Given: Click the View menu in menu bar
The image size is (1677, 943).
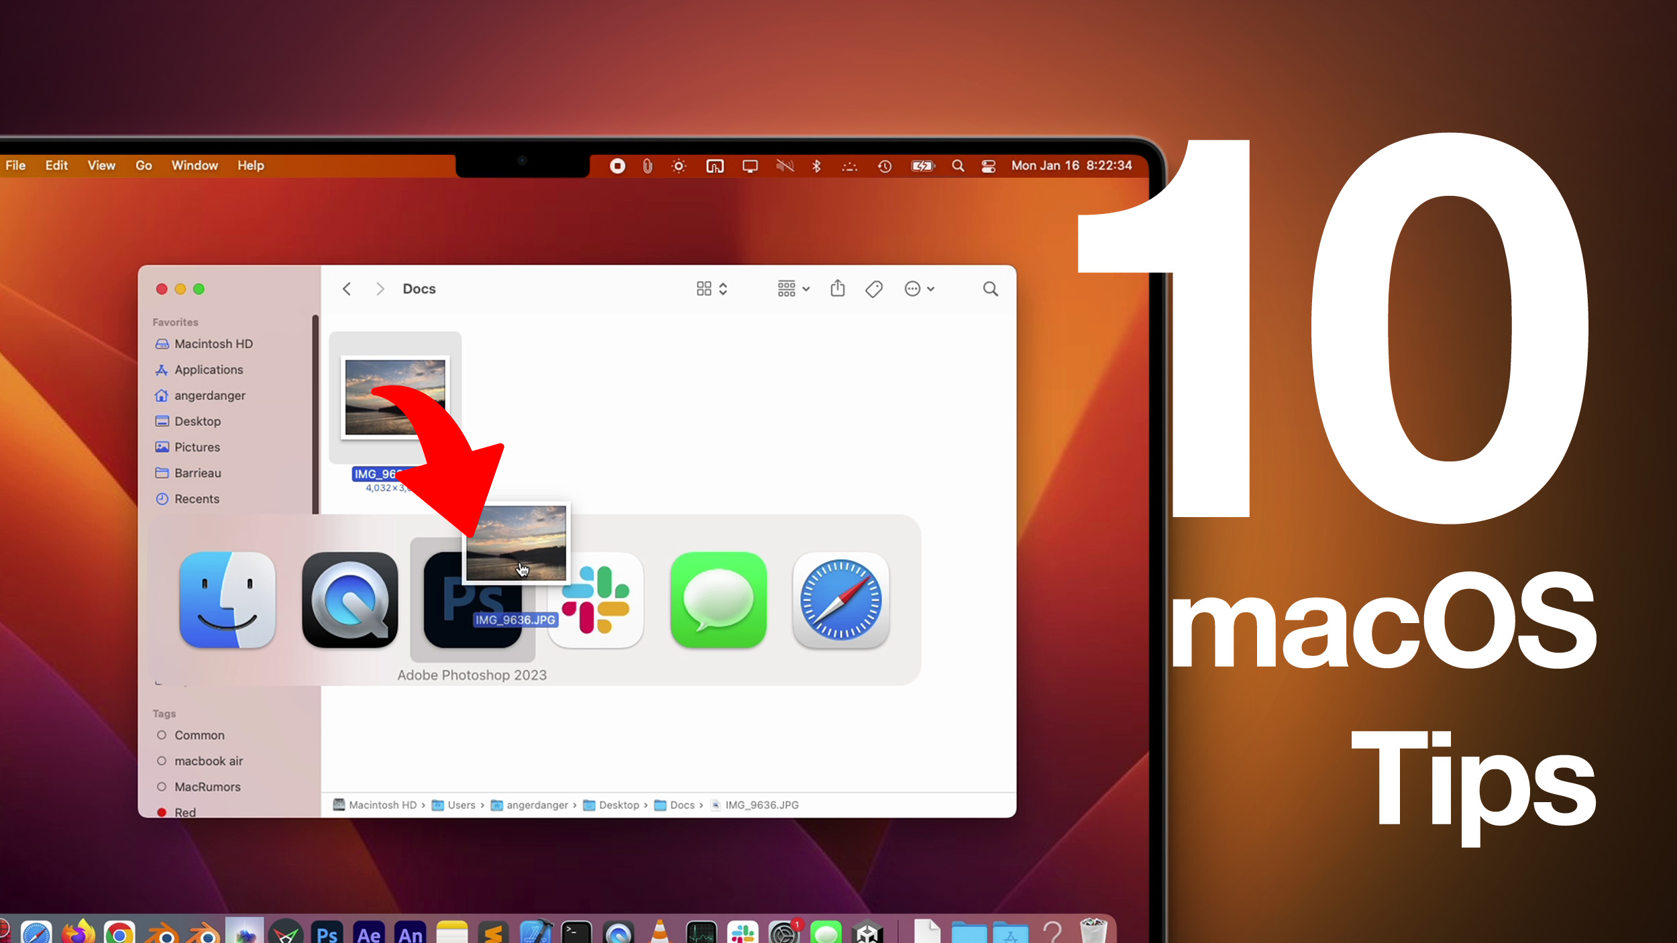Looking at the screenshot, I should 101,164.
